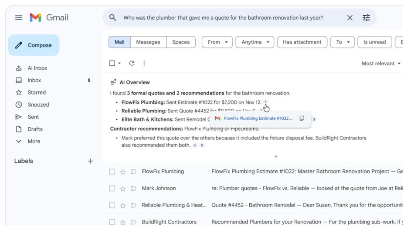
Task: Select the Mail tab
Action: [119, 42]
